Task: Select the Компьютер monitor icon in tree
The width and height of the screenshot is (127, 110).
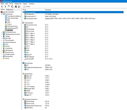Action: (x=4, y=14)
